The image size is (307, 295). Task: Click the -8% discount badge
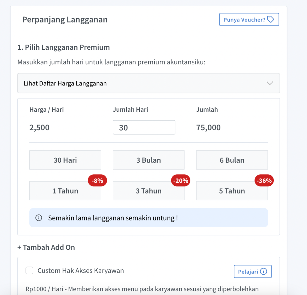click(97, 181)
